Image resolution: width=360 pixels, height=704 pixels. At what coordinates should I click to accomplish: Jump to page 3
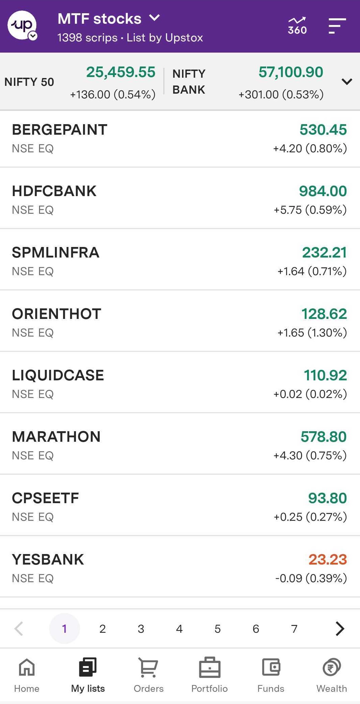coord(141,629)
